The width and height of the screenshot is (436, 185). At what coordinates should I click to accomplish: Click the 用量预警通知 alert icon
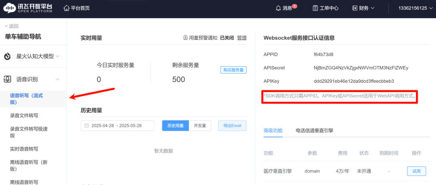(185, 38)
